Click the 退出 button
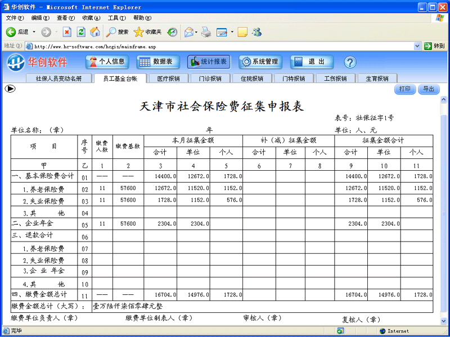The image size is (450, 337). (x=312, y=62)
